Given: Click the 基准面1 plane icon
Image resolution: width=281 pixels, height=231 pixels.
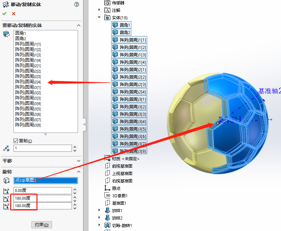Looking at the screenshot, I should [107, 203].
